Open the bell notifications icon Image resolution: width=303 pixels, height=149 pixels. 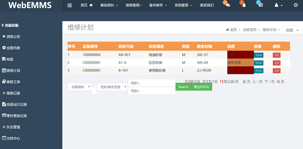244,5
